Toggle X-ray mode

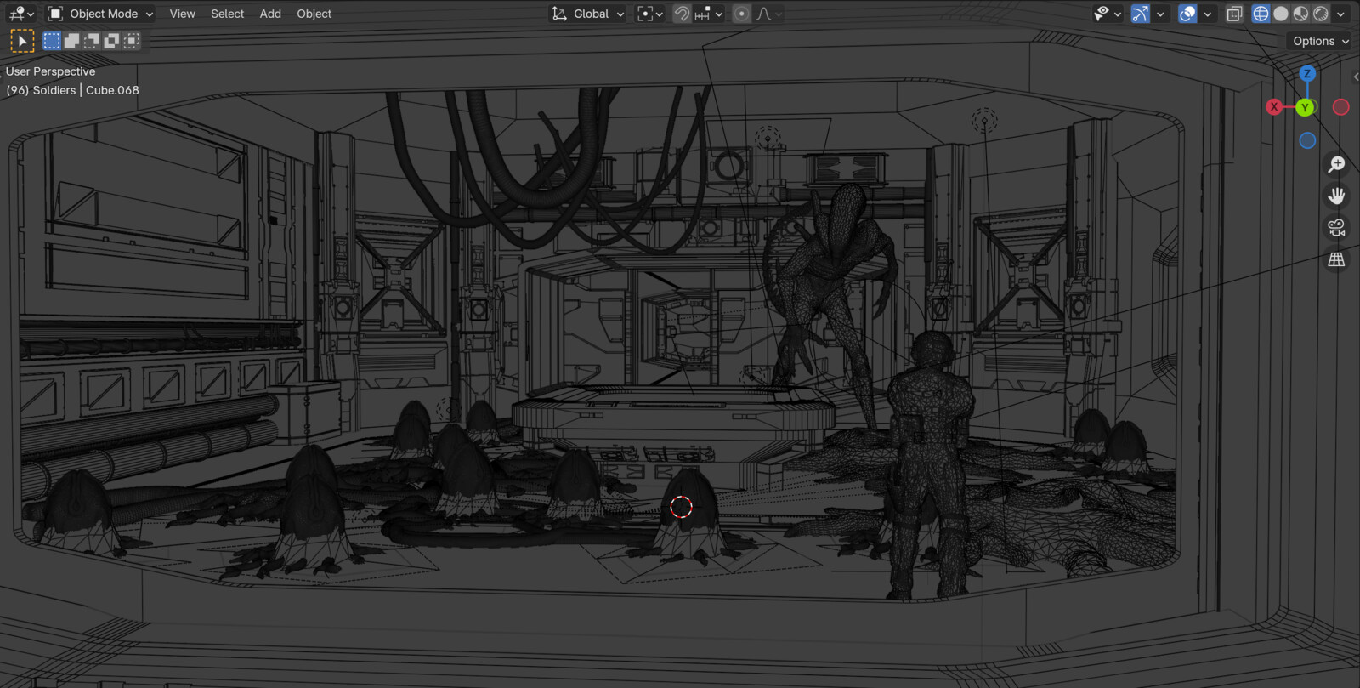click(1235, 14)
